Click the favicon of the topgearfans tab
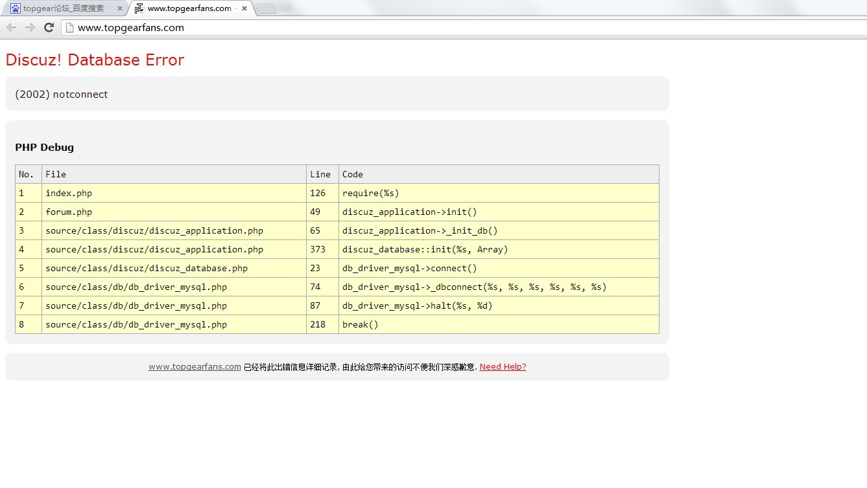Screen dimensions: 867x488 [x=139, y=8]
